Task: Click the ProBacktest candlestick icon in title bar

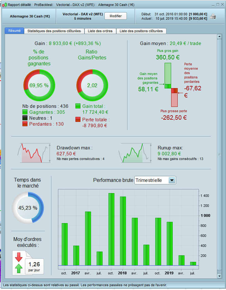Action: click(x=4, y=5)
